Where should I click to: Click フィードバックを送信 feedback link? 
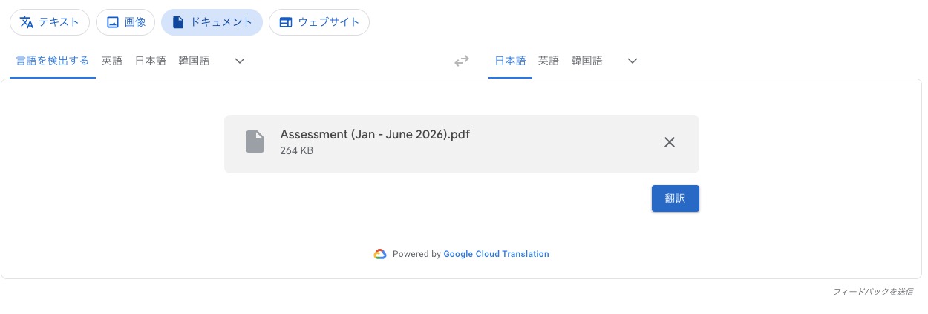(872, 292)
